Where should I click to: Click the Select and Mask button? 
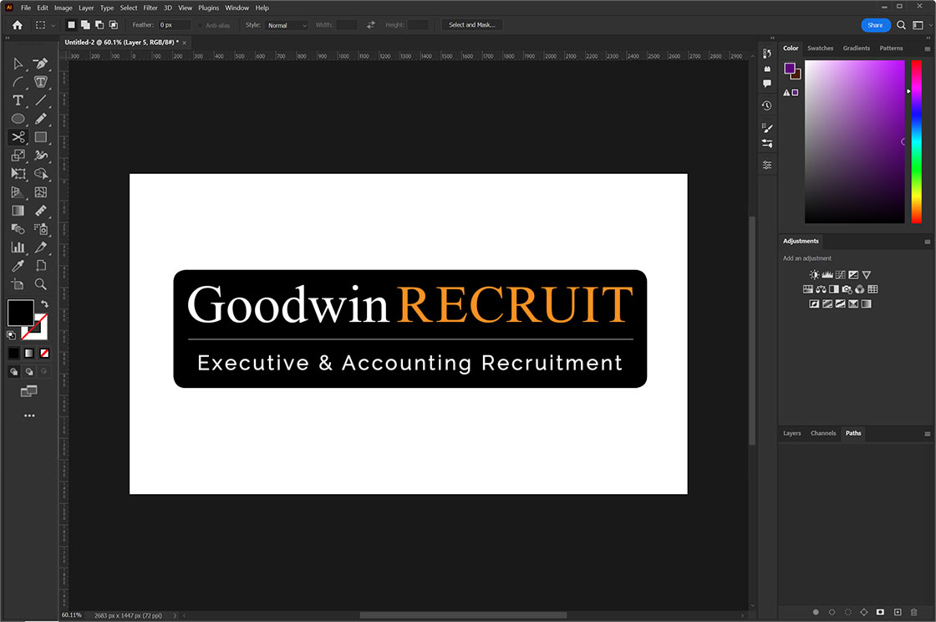coord(472,25)
